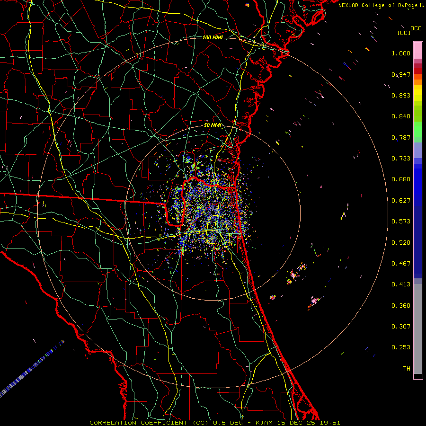The image size is (426, 426).
Task: Click the 100 NMI range ring label
Action: tap(213, 37)
